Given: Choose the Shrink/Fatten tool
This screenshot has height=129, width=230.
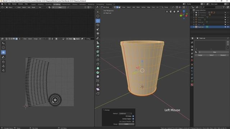Looking at the screenshot, I should pos(98,85).
